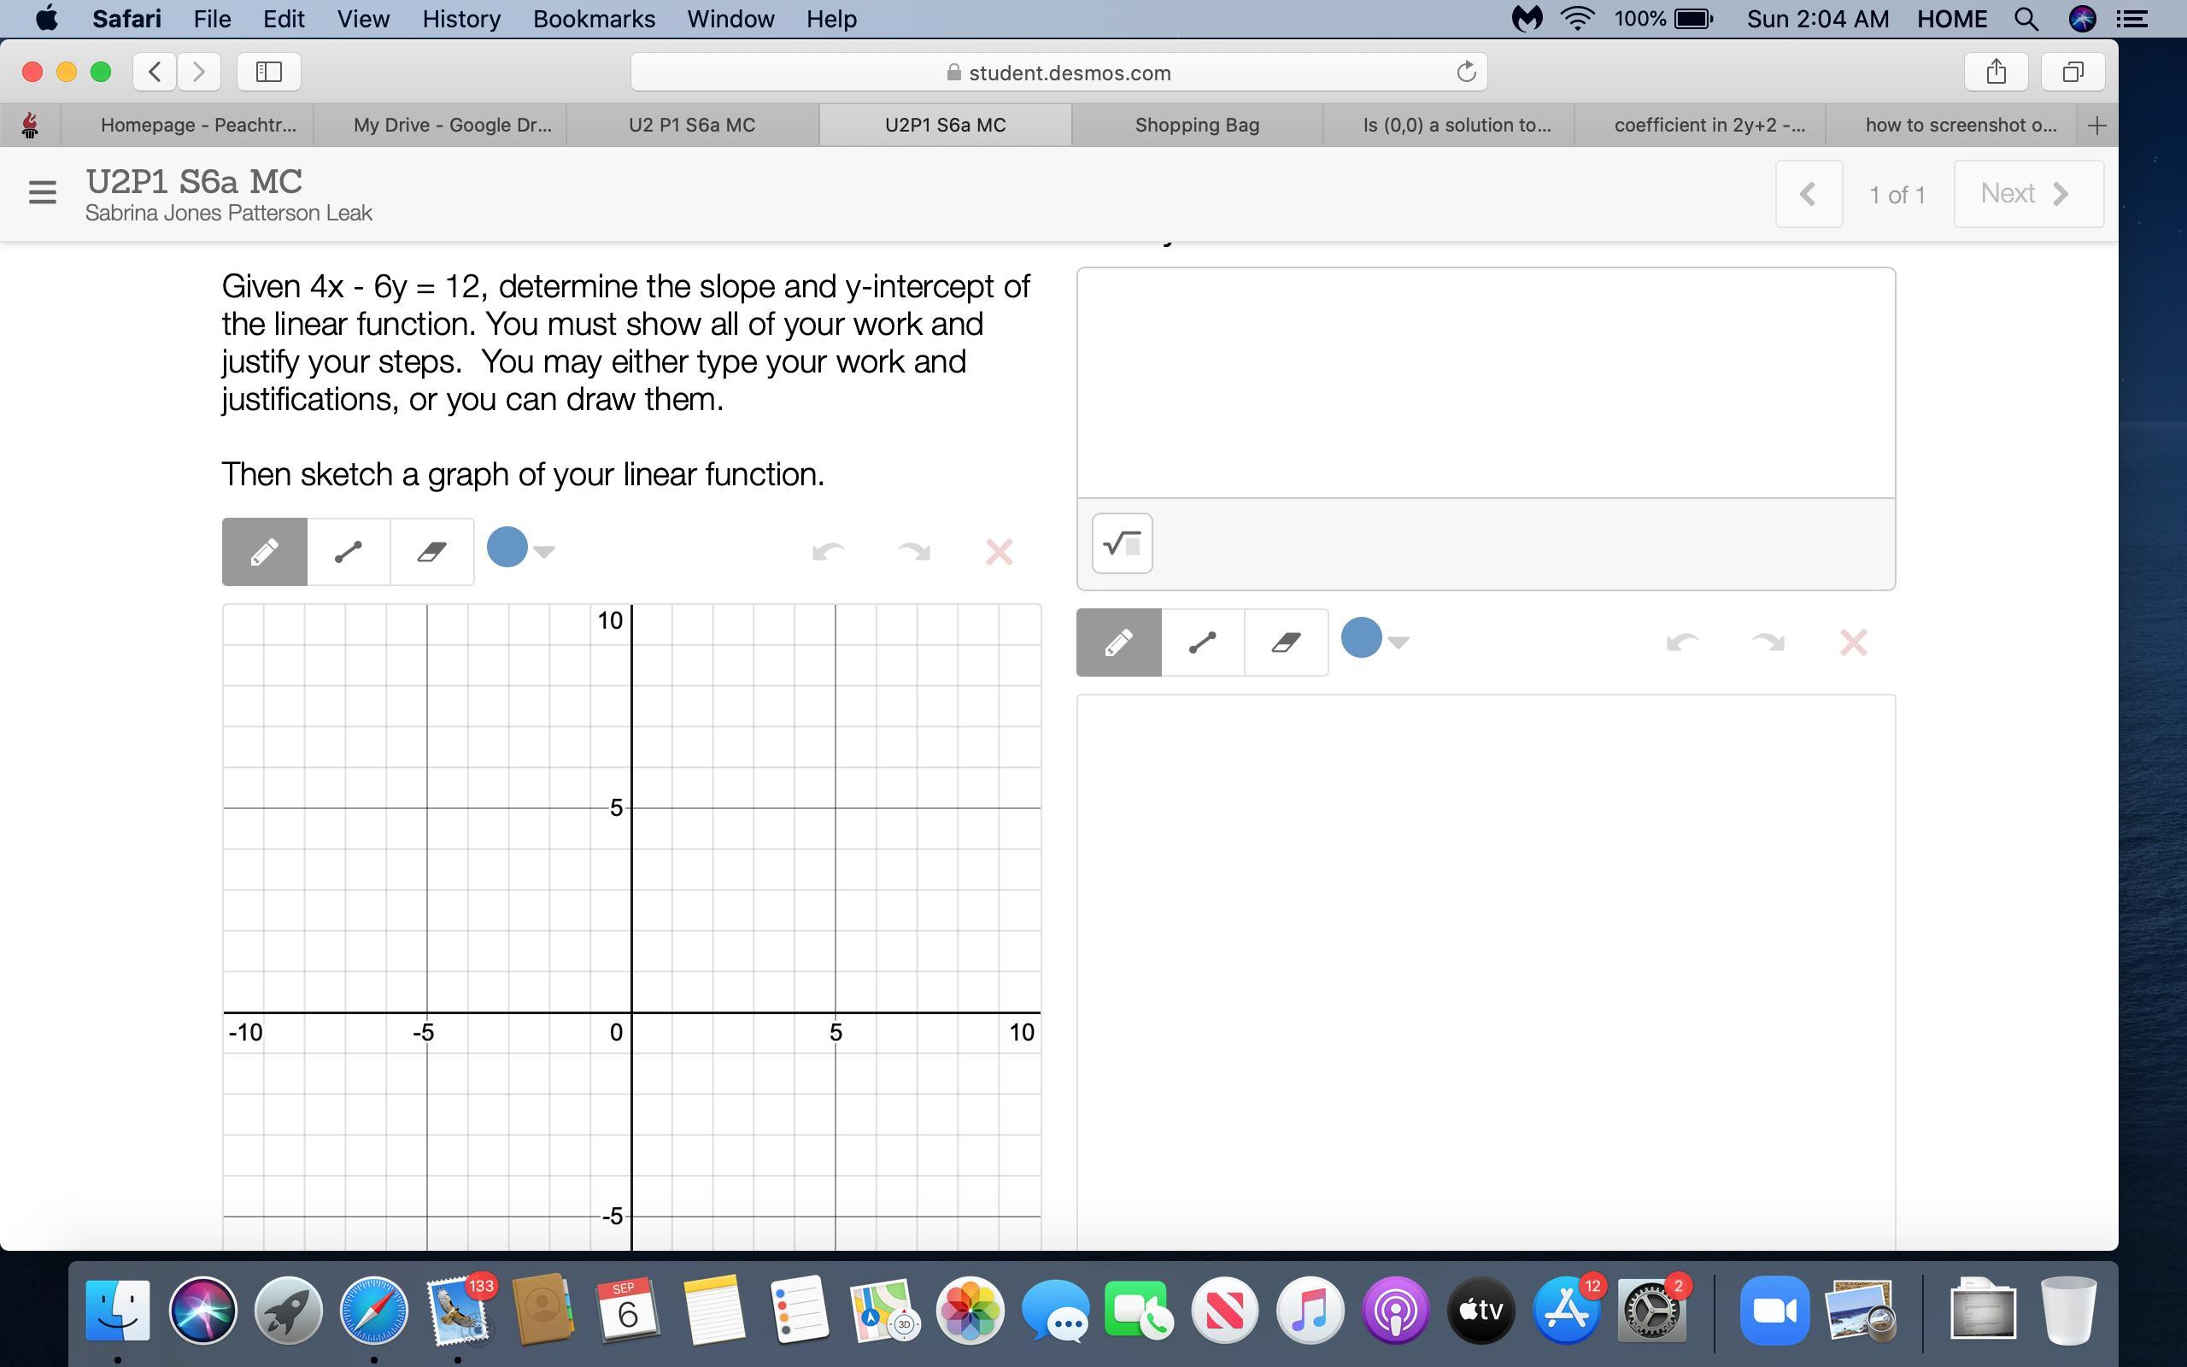Activate the pencil tool on the right sketch toolbar
The height and width of the screenshot is (1367, 2187).
click(x=1118, y=642)
